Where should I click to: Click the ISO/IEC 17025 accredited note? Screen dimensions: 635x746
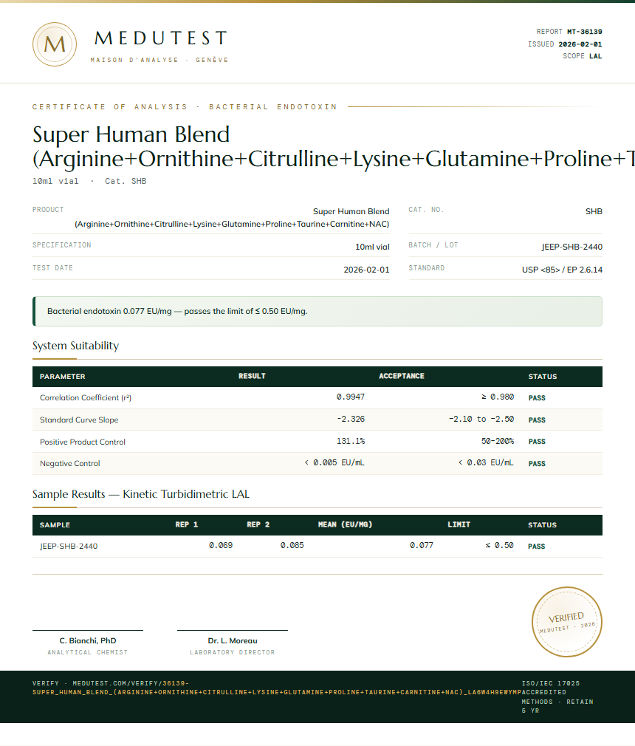click(x=557, y=697)
